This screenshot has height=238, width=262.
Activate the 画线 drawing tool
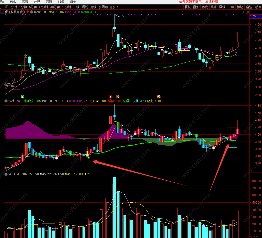coord(222,7)
